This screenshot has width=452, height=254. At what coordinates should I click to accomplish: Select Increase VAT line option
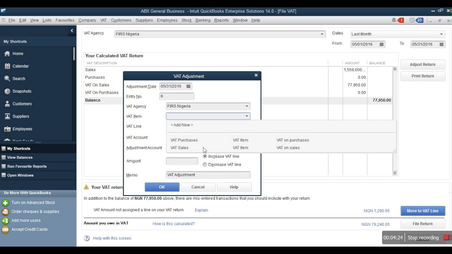tap(205, 156)
